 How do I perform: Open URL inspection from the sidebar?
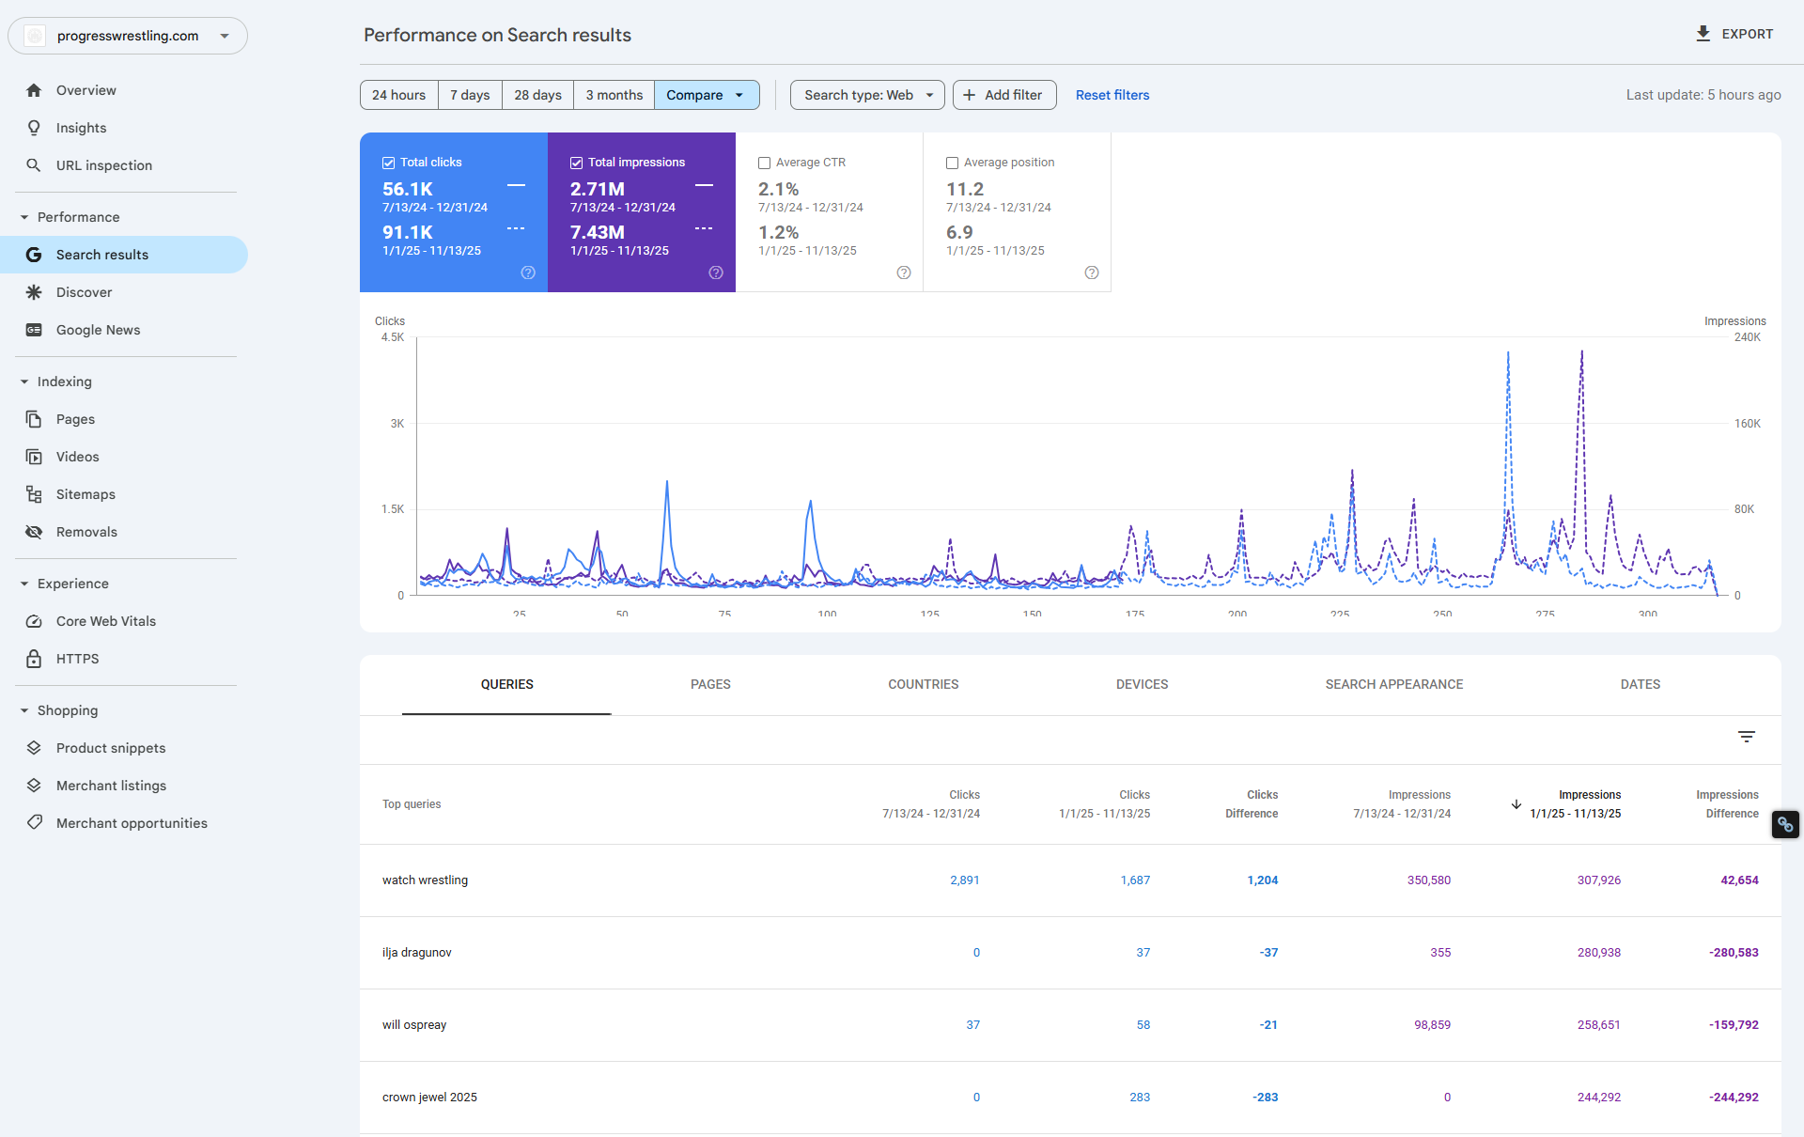(103, 165)
